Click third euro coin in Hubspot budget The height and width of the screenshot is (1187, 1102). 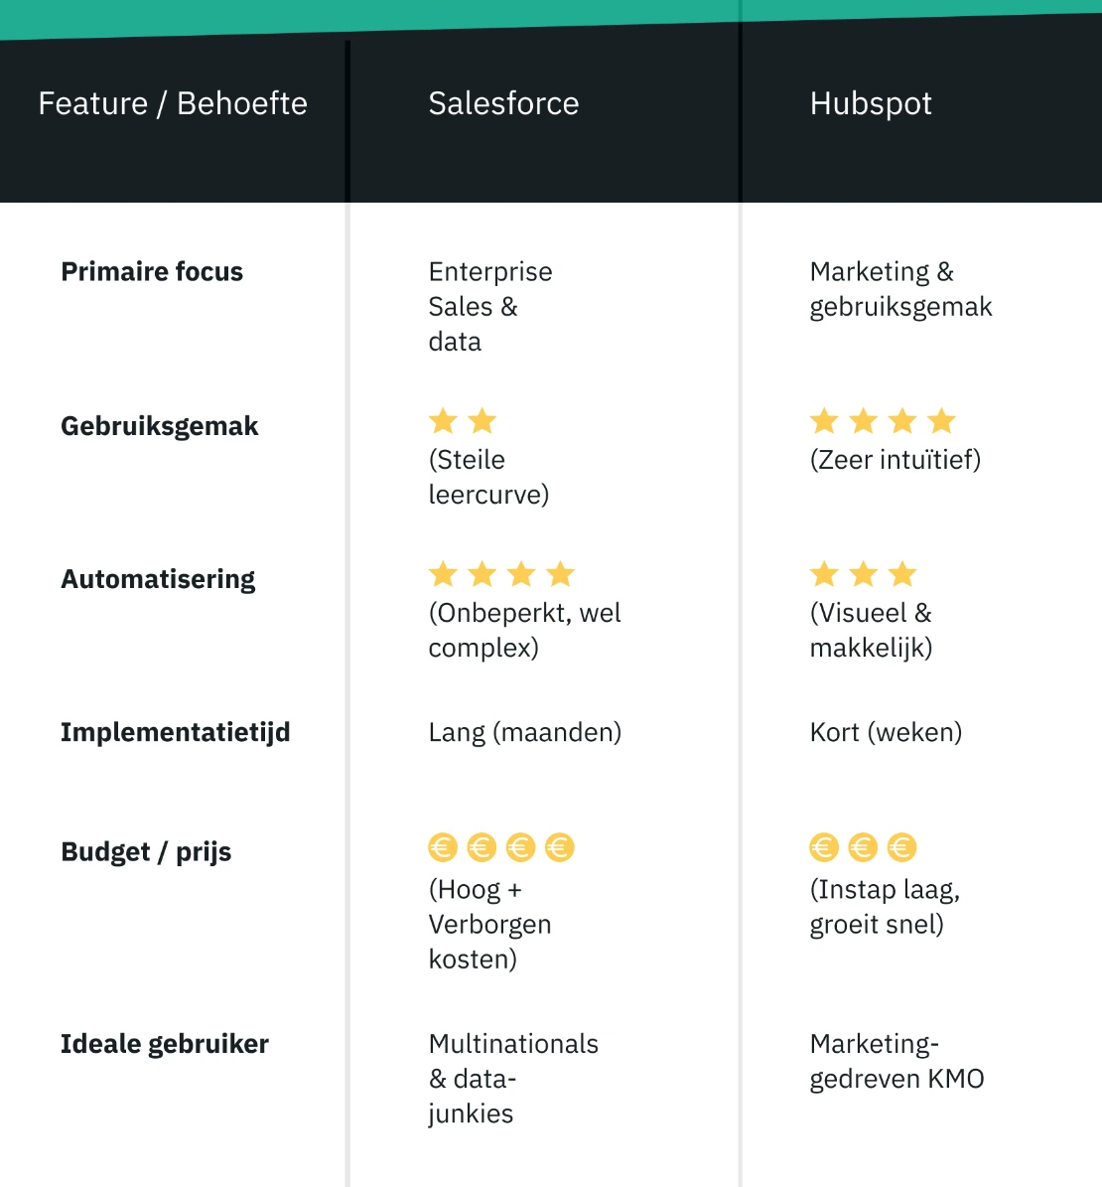click(x=901, y=847)
